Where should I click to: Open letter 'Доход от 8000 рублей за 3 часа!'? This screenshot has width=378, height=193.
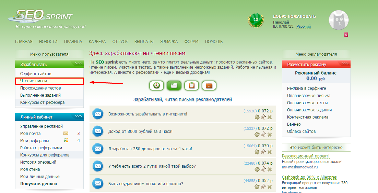pos(140,132)
